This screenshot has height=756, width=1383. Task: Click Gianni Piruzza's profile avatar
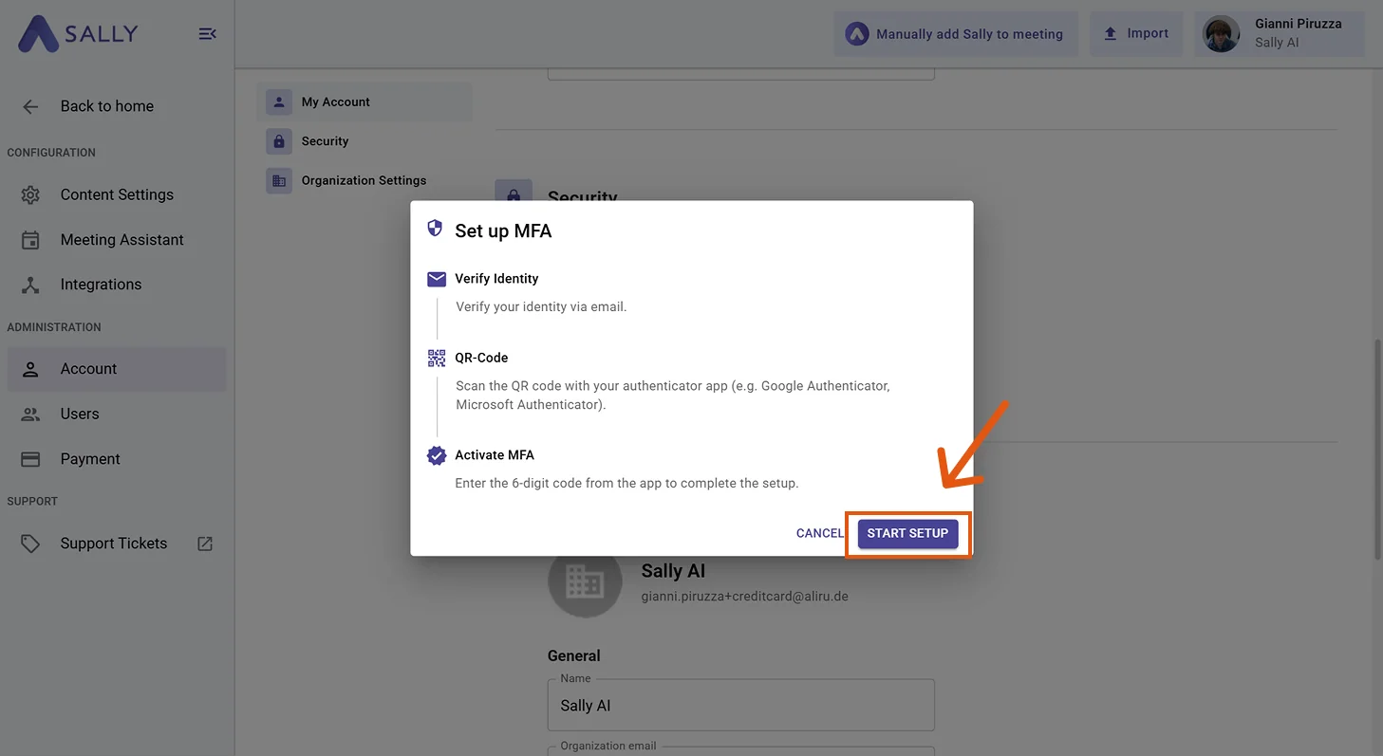pyautogui.click(x=1221, y=34)
